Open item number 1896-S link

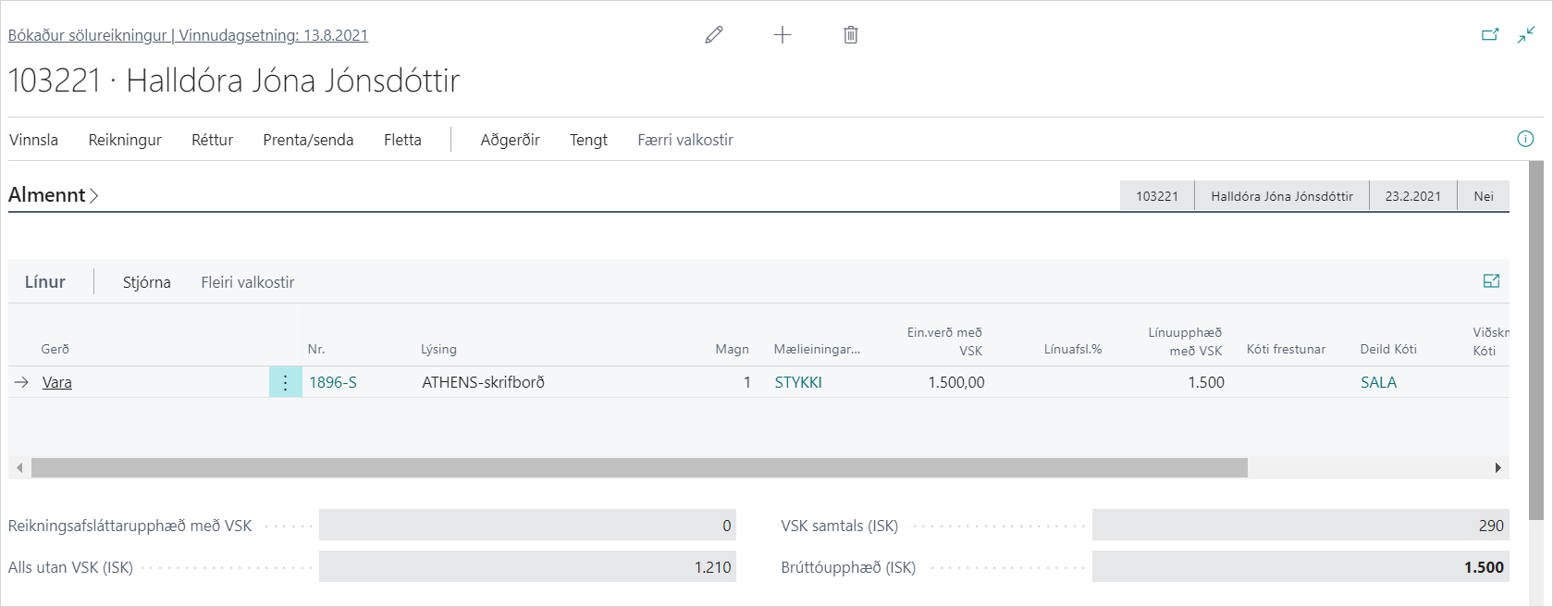(333, 382)
